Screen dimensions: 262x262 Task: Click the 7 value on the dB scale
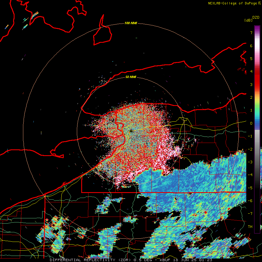(x=251, y=33)
